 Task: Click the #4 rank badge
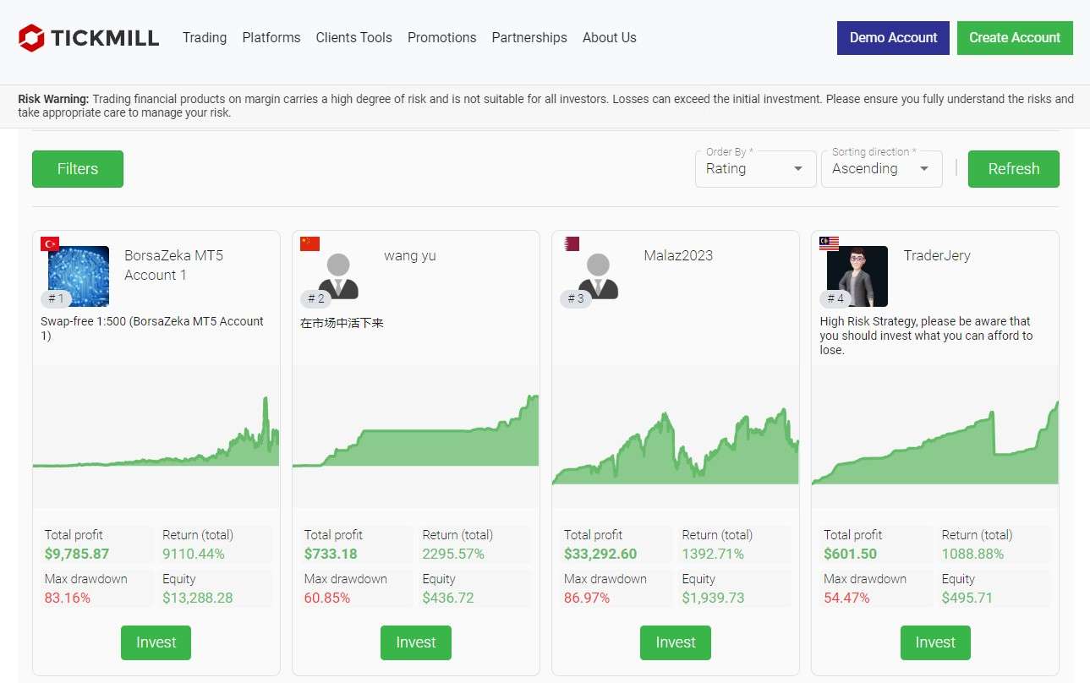(835, 298)
